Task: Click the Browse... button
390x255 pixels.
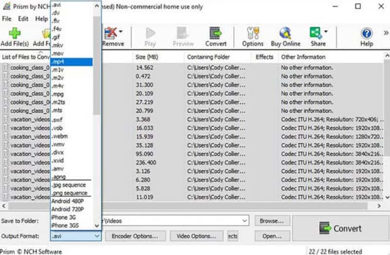Action: 272,221
